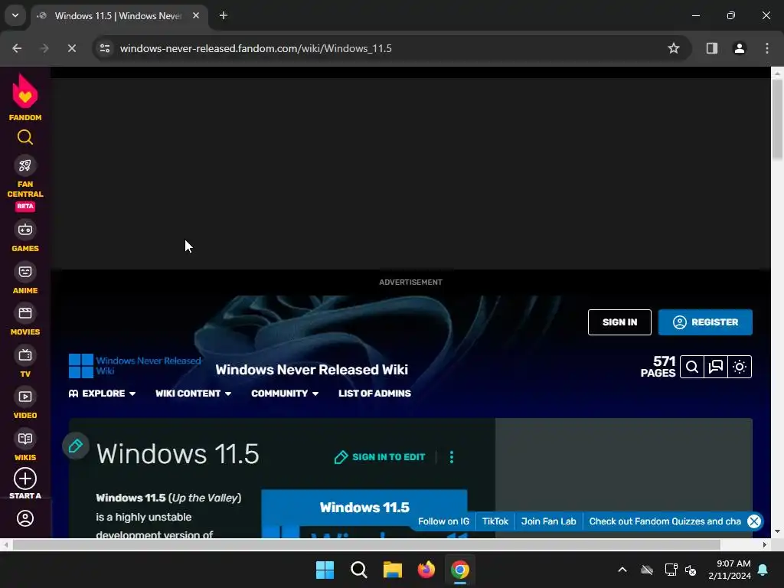Go back to previous page

click(x=17, y=48)
